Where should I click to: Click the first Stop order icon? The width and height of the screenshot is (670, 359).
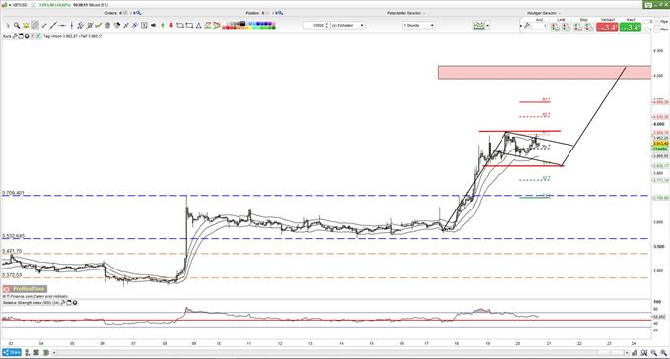click(577, 27)
